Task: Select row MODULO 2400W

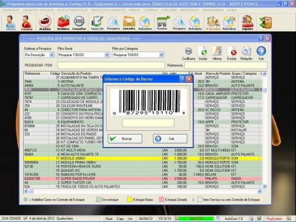Action: tap(143, 158)
